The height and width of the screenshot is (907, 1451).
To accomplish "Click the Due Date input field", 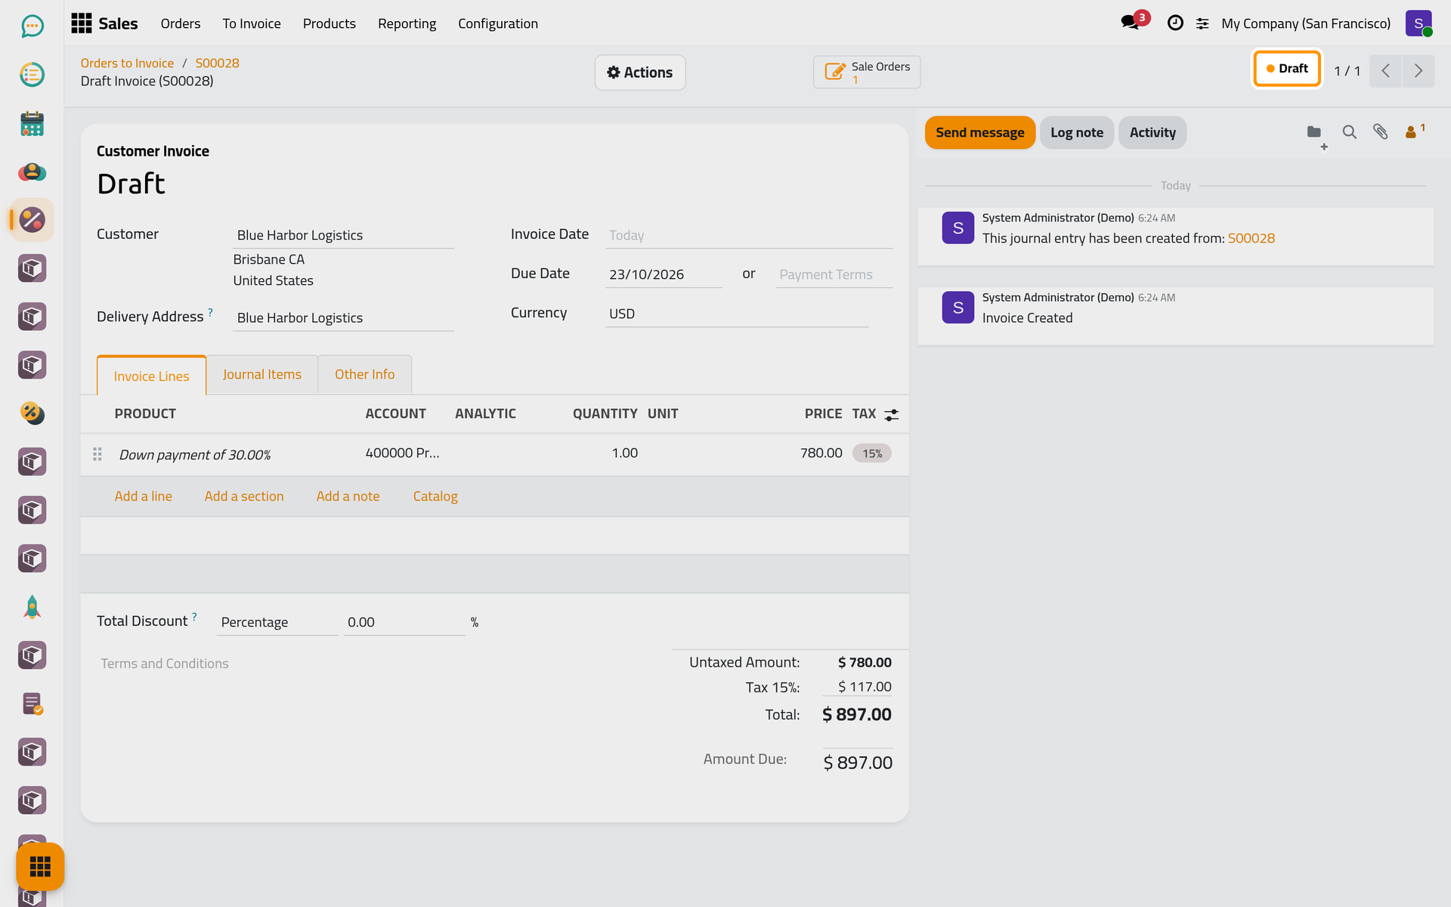I will (x=664, y=274).
